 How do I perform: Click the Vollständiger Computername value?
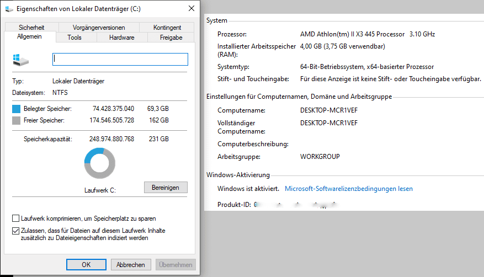coord(329,122)
